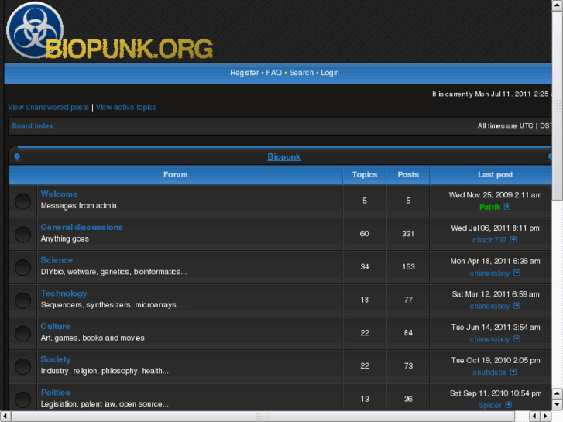This screenshot has height=422, width=563.
Task: Open the Politics forum
Action: [x=55, y=393]
